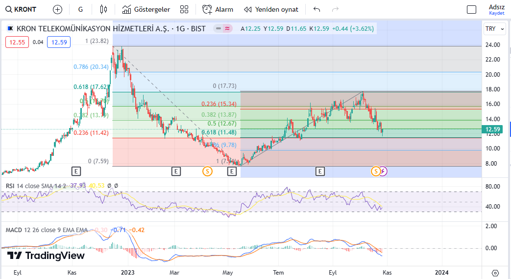This screenshot has width=511, height=279.
Task: Click the pink approximate data icon
Action: pos(227,29)
